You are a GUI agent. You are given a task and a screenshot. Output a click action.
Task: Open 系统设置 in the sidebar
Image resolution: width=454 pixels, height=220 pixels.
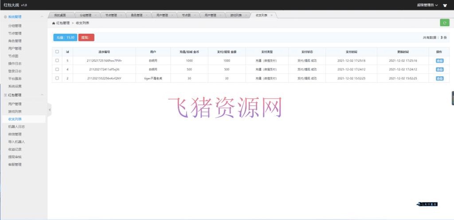(x=15, y=86)
